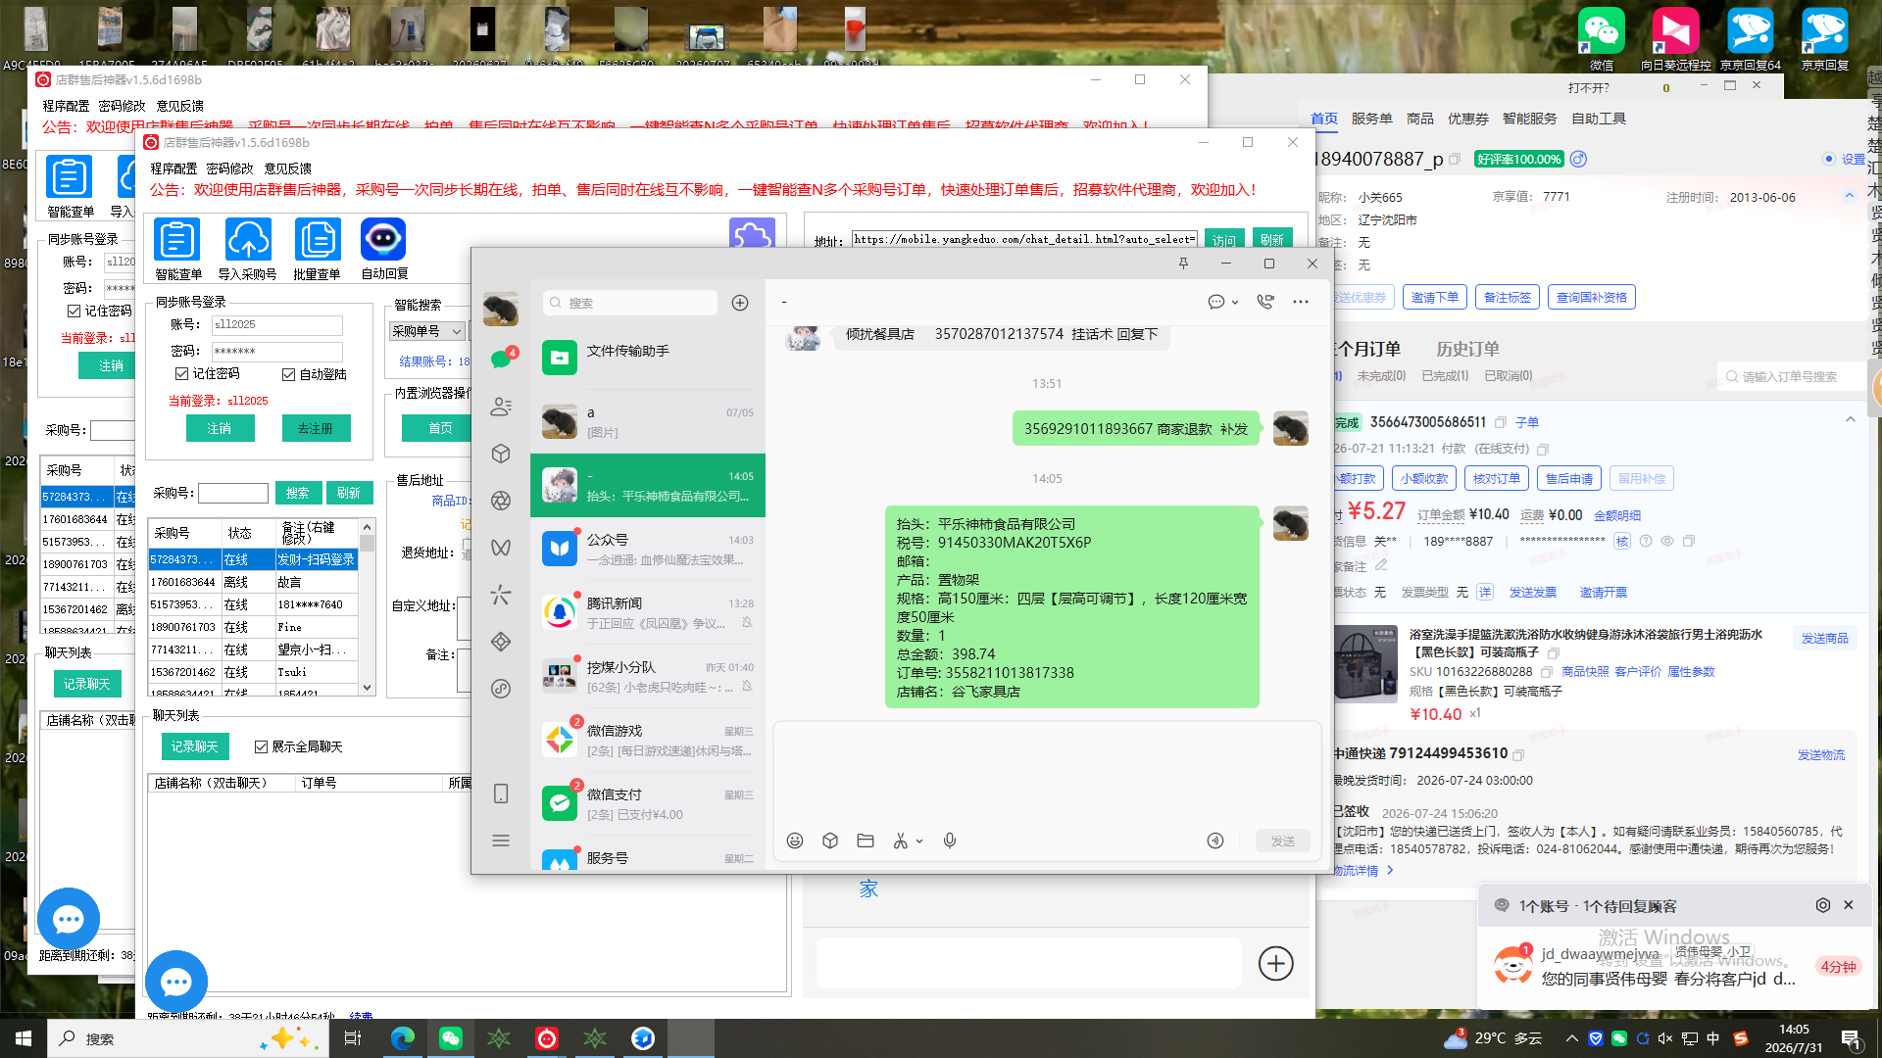Open the 文件传输助手 conversation
The width and height of the screenshot is (1882, 1058).
pos(648,359)
